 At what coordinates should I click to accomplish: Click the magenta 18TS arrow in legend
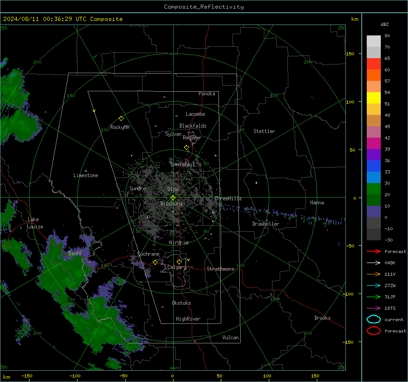[374, 308]
